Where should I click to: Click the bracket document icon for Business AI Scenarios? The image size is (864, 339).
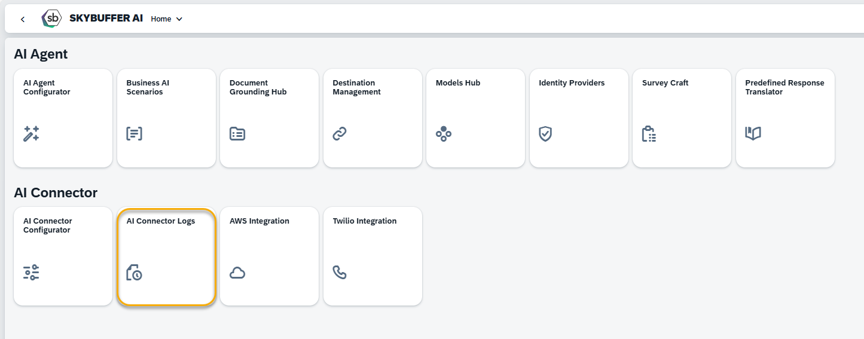(x=135, y=134)
